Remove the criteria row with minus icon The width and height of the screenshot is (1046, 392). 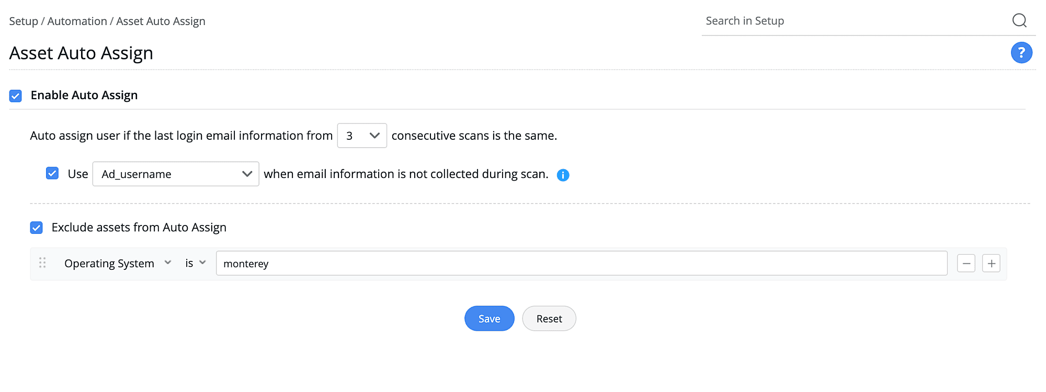(966, 264)
